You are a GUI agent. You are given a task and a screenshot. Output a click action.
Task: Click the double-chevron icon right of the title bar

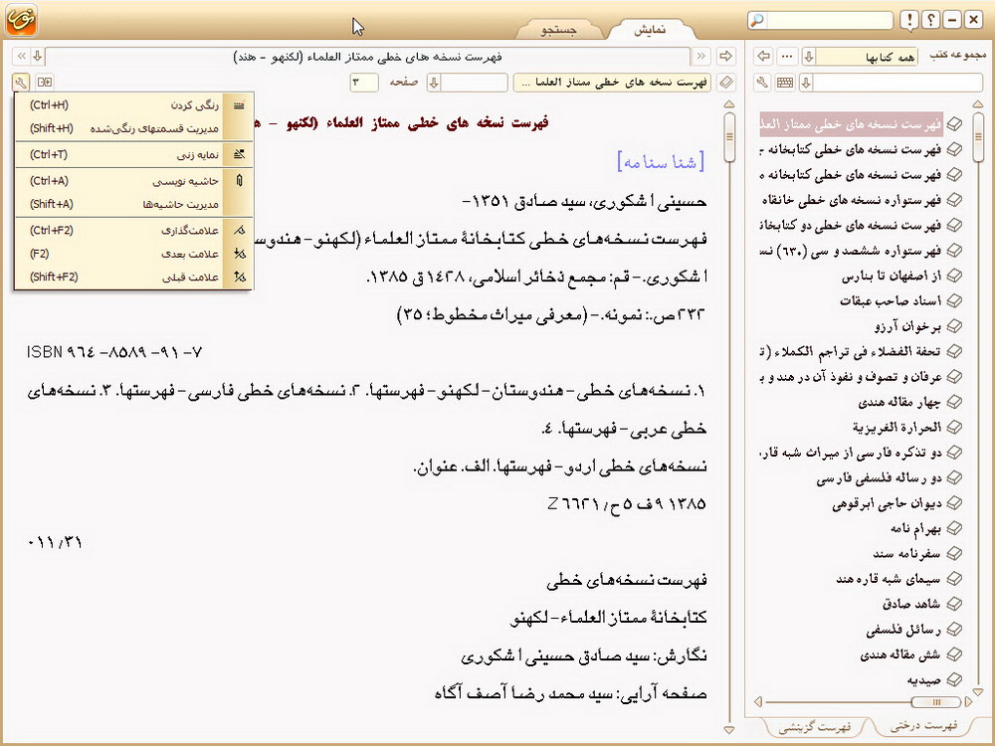pos(701,57)
